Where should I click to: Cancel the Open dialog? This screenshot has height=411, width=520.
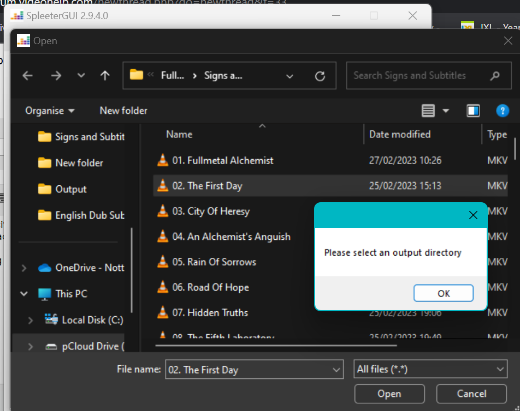pos(471,394)
